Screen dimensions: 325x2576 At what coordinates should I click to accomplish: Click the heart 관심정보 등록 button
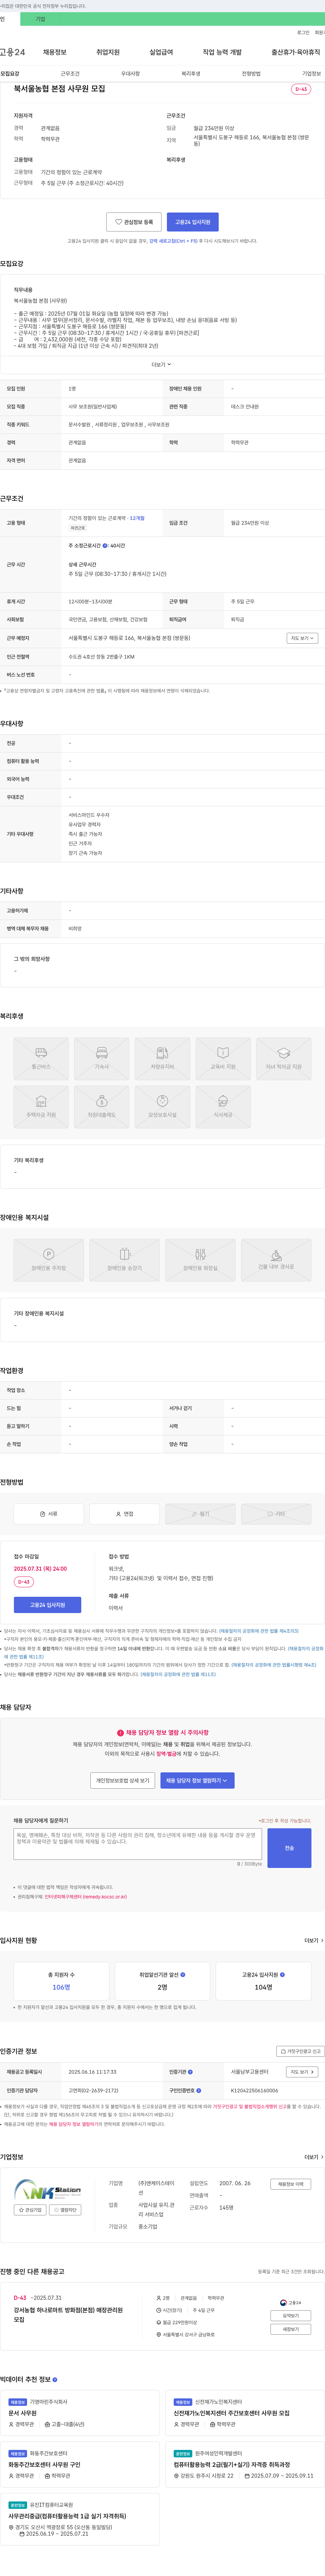[134, 222]
